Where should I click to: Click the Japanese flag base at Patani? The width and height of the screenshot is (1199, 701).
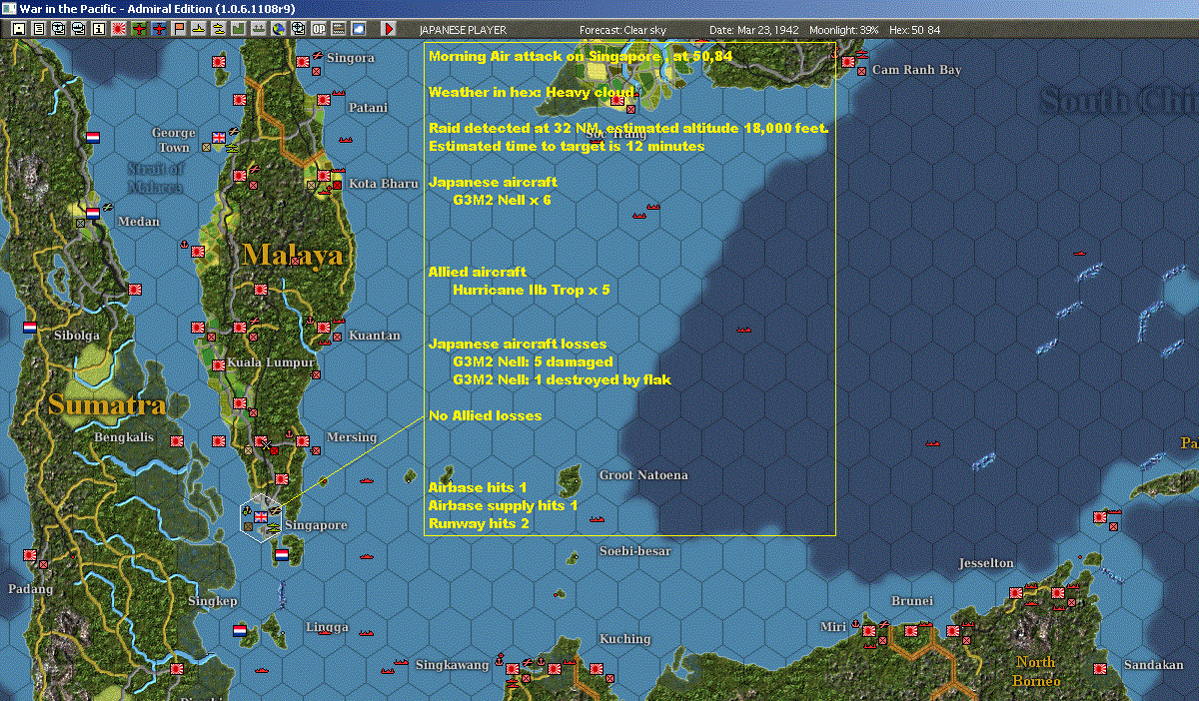[324, 100]
